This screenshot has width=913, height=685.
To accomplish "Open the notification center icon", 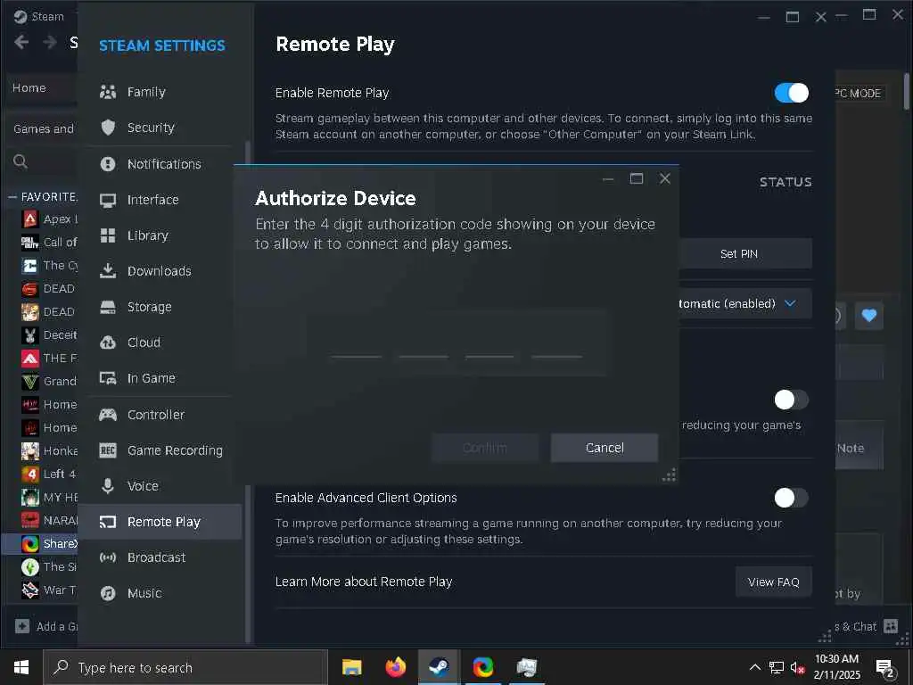I will click(x=885, y=669).
